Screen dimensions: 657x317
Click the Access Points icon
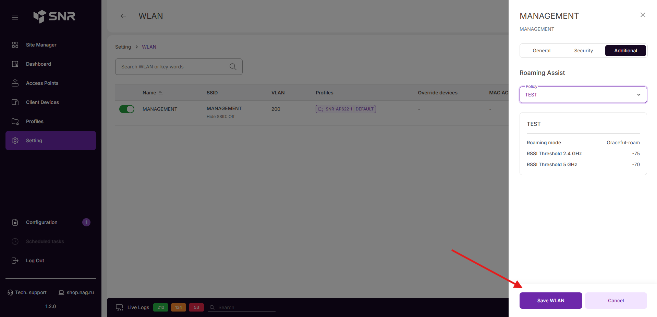tap(15, 83)
